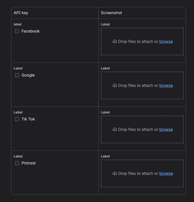
Task: Click the Tik Tok label text
Action: coord(28,119)
